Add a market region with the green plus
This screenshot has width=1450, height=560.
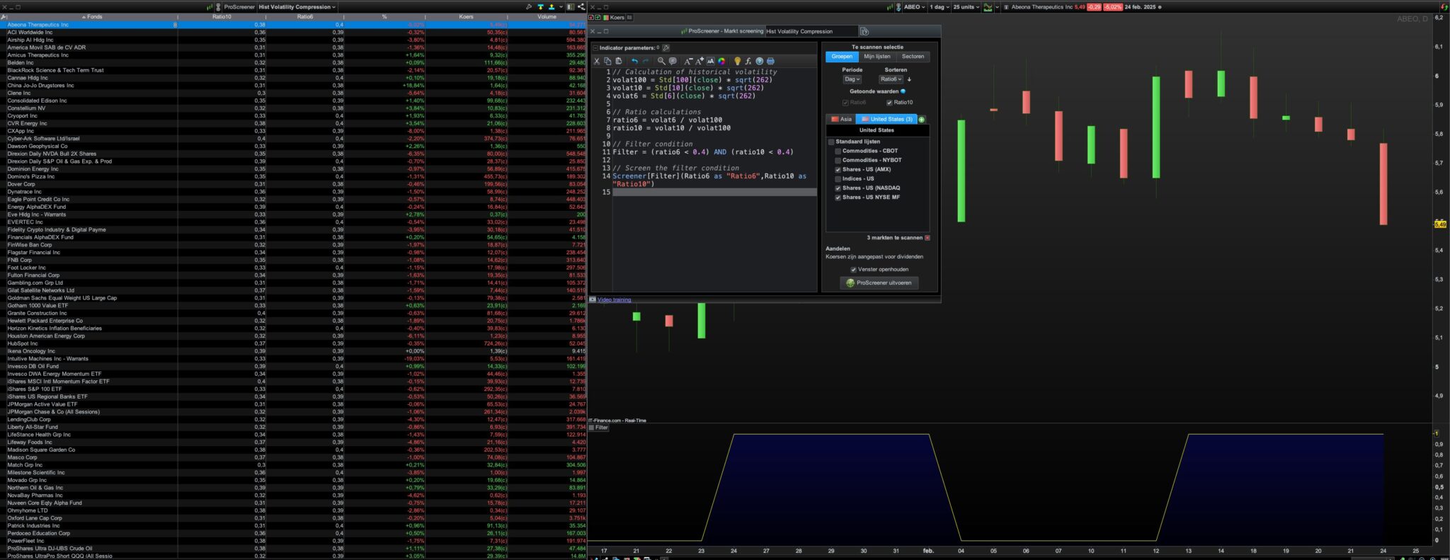pos(921,120)
